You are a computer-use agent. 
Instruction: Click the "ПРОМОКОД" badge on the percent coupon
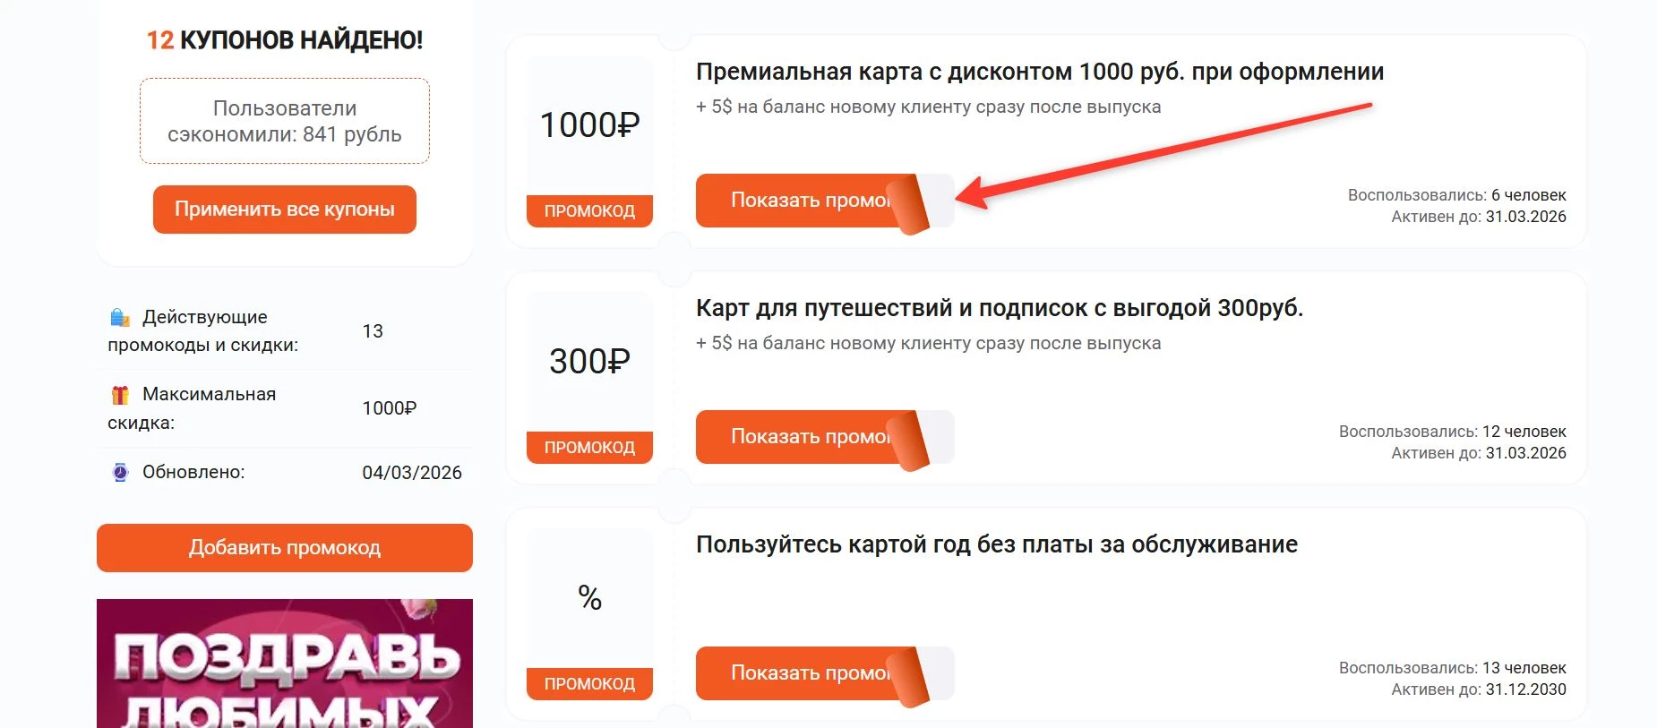tap(589, 684)
